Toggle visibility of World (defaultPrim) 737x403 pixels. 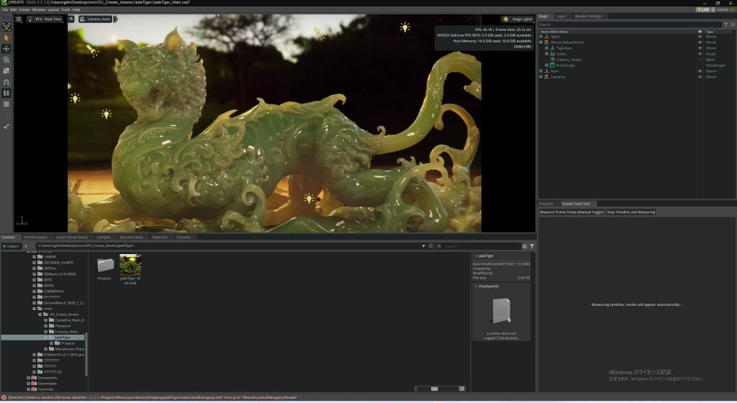pos(700,42)
